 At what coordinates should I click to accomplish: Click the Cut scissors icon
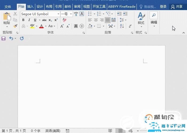coord(15,14)
